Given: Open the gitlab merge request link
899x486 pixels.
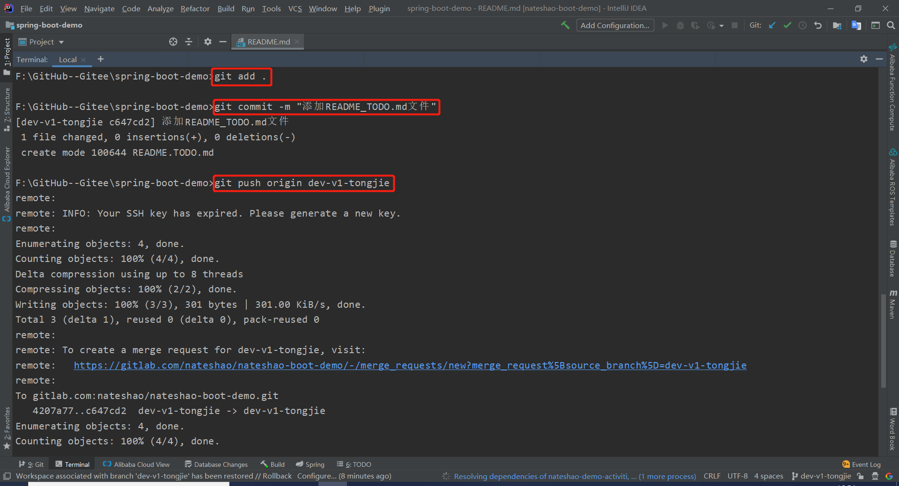Looking at the screenshot, I should [x=410, y=365].
